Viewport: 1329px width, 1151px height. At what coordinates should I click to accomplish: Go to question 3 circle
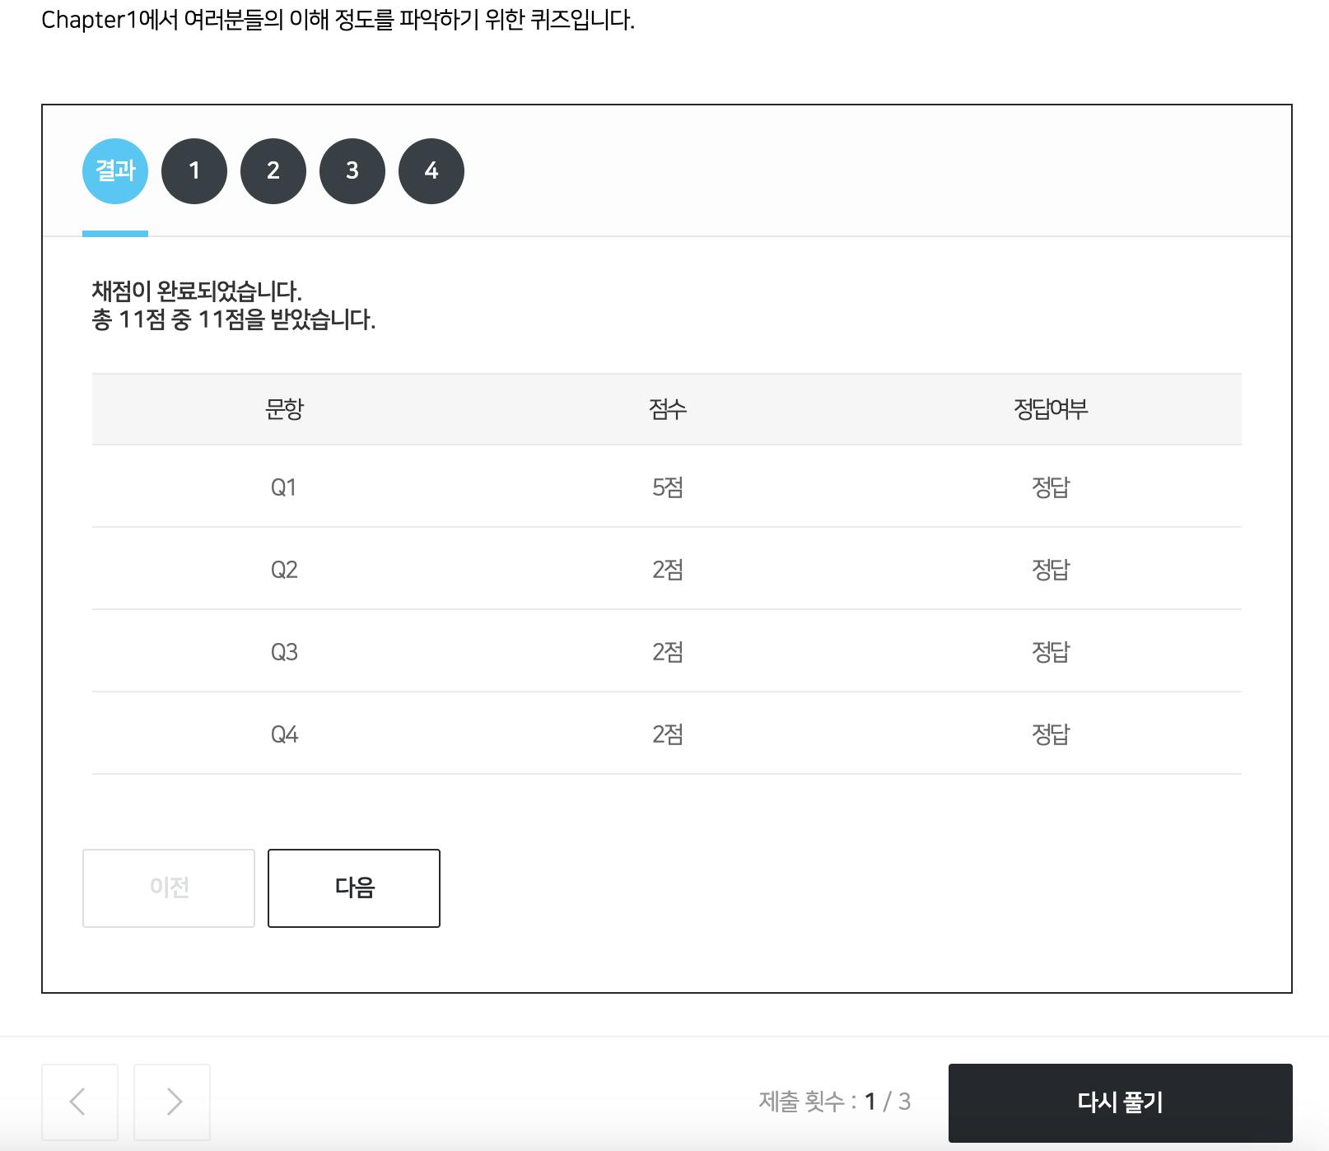point(352,170)
